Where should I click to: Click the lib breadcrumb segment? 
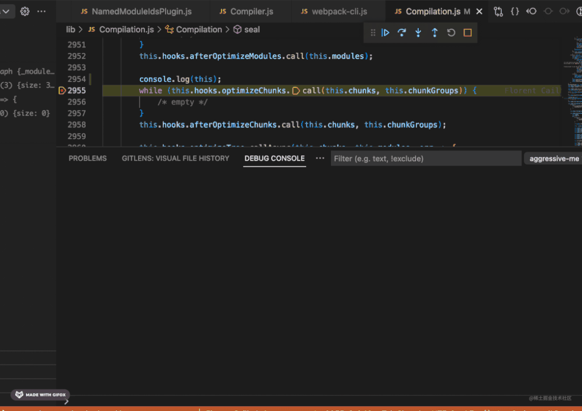[x=71, y=30]
